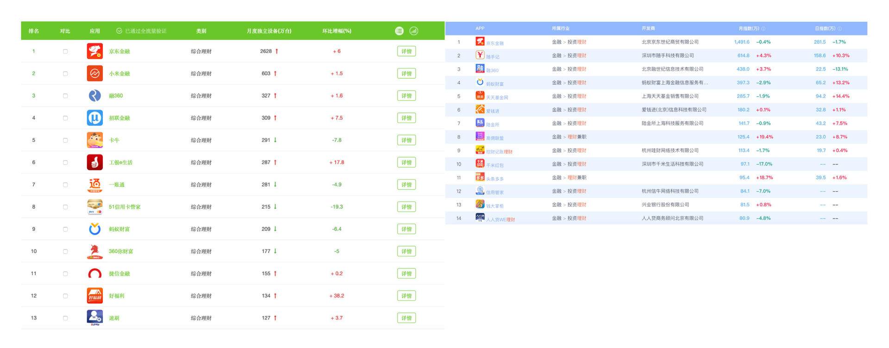The image size is (889, 348).
Task: Click the 陆金所 app icon
Action: click(x=480, y=123)
